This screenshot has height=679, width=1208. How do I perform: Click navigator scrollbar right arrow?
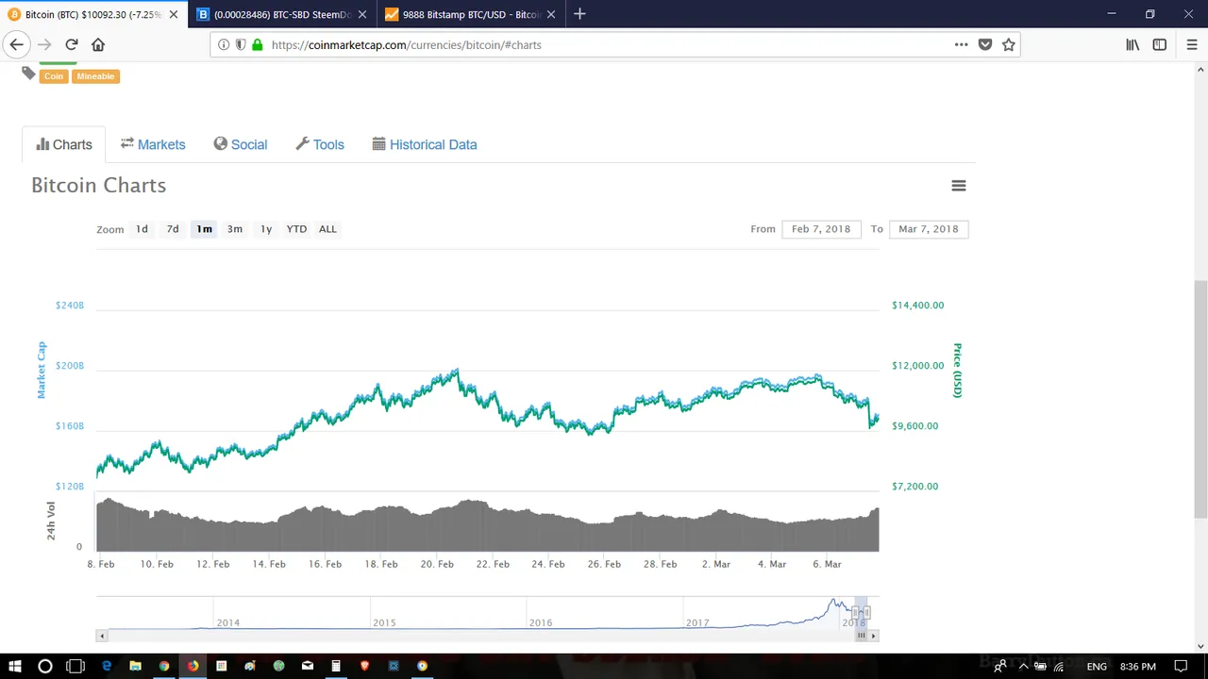tap(874, 636)
